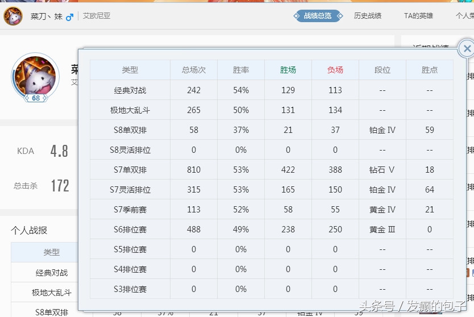Click the player name 菜刀、妹 in header
The image size is (474, 317).
click(x=47, y=16)
